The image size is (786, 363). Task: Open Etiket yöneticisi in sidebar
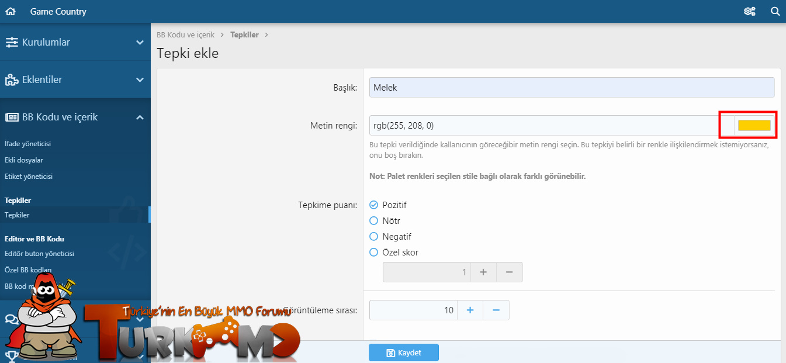[29, 176]
